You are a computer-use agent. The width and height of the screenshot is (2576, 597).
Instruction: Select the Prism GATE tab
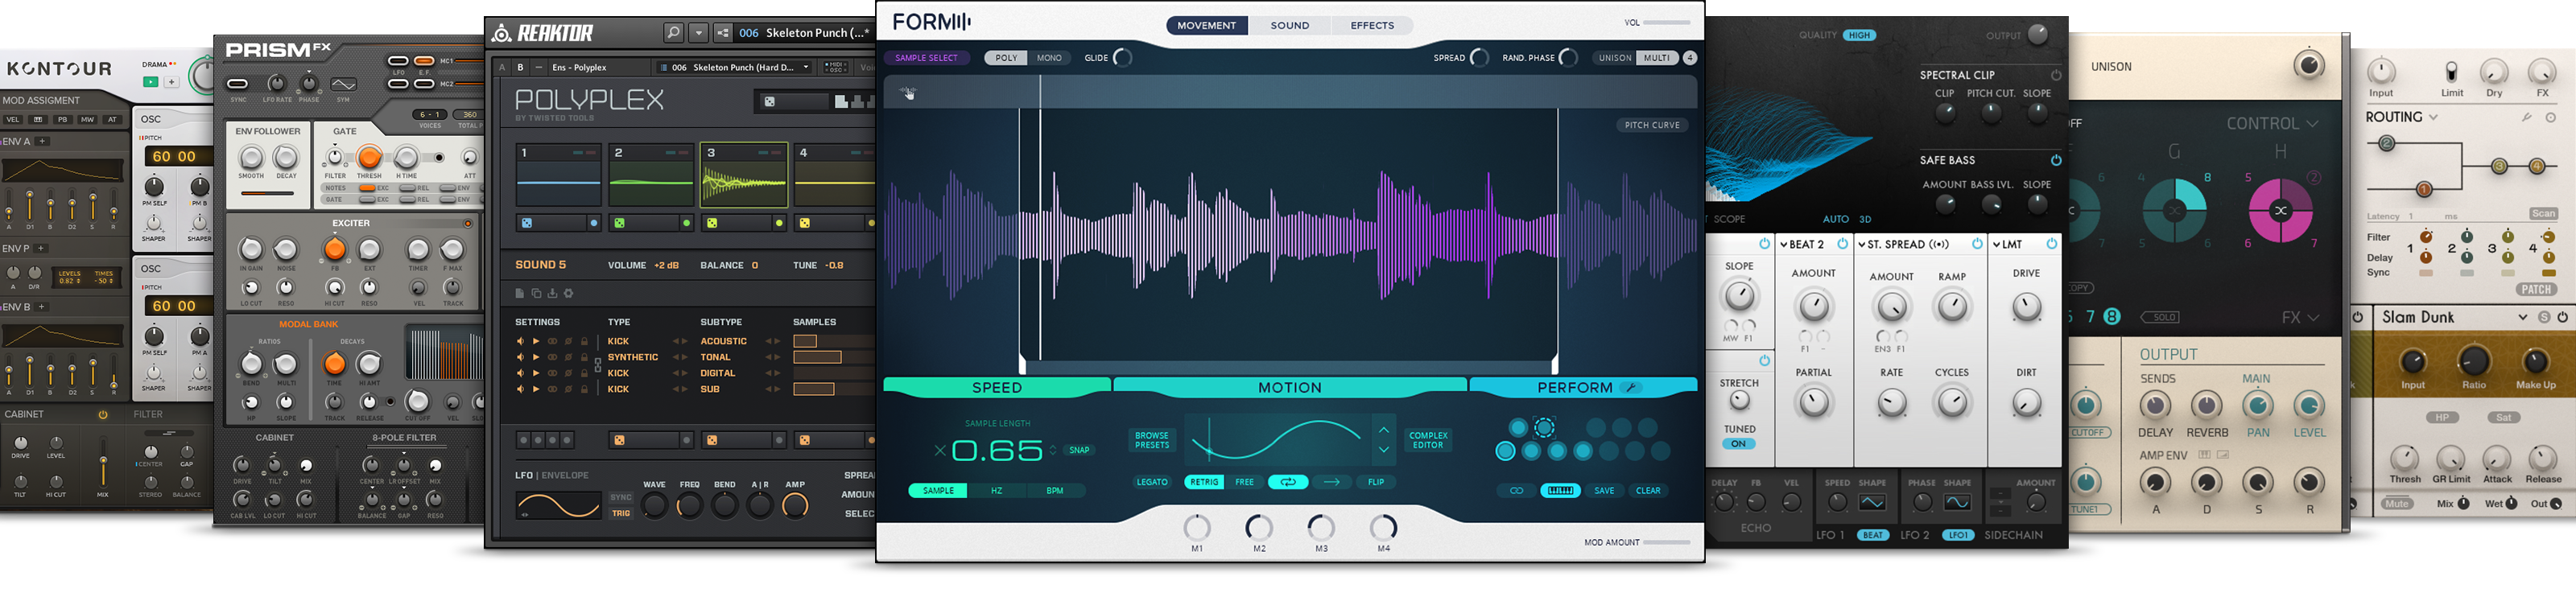coord(345,131)
